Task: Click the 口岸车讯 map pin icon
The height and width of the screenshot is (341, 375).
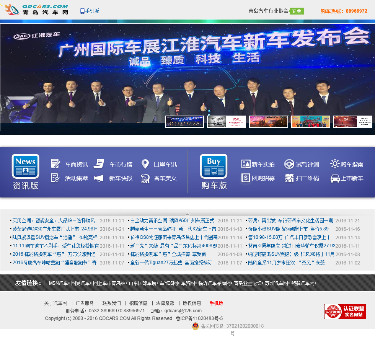Action: 145,164
